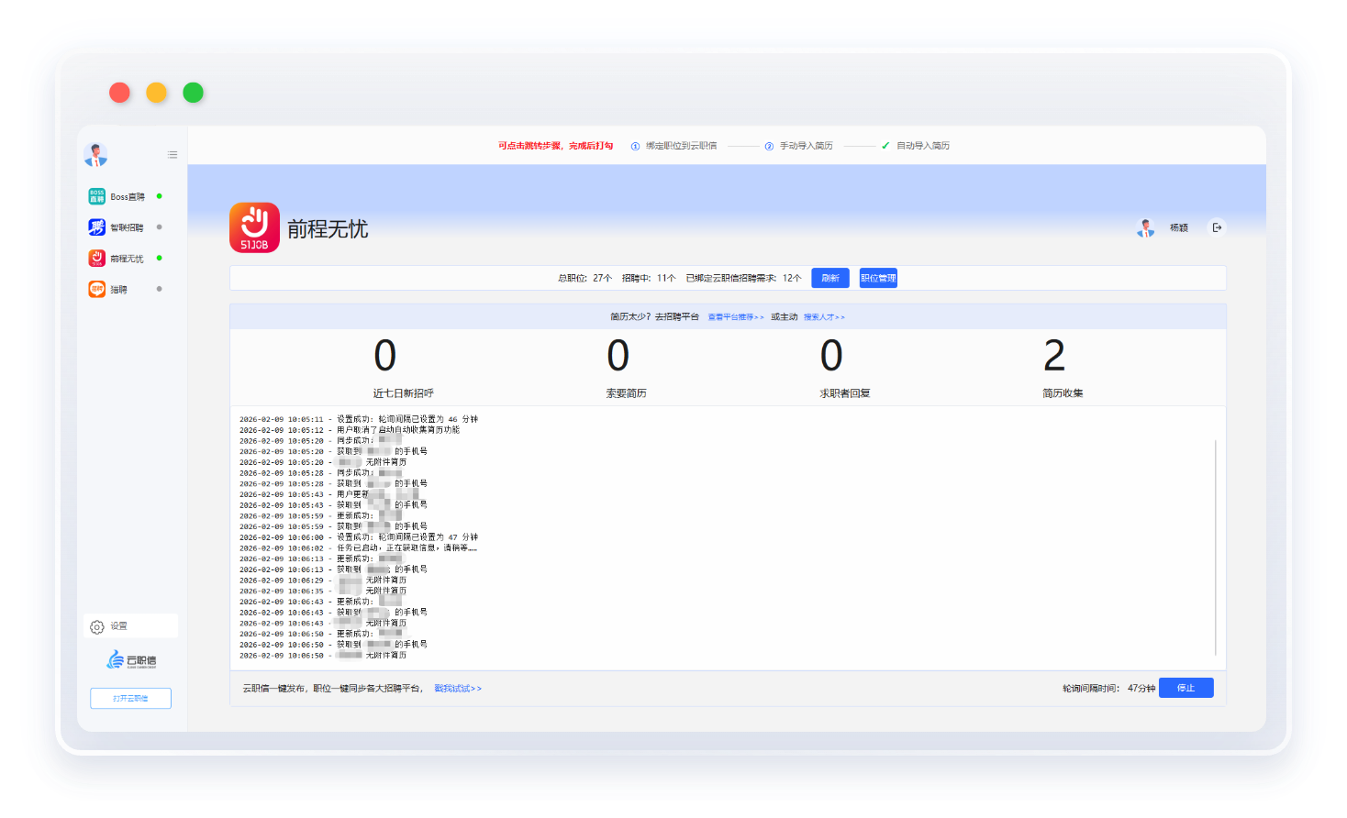Click the 云职信 logo in the sidebar
The height and width of the screenshot is (818, 1347).
click(131, 660)
